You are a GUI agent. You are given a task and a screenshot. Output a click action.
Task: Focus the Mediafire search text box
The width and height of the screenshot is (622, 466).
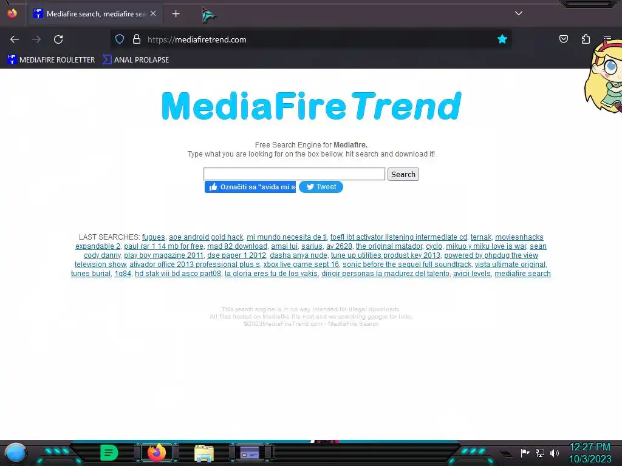tap(295, 174)
